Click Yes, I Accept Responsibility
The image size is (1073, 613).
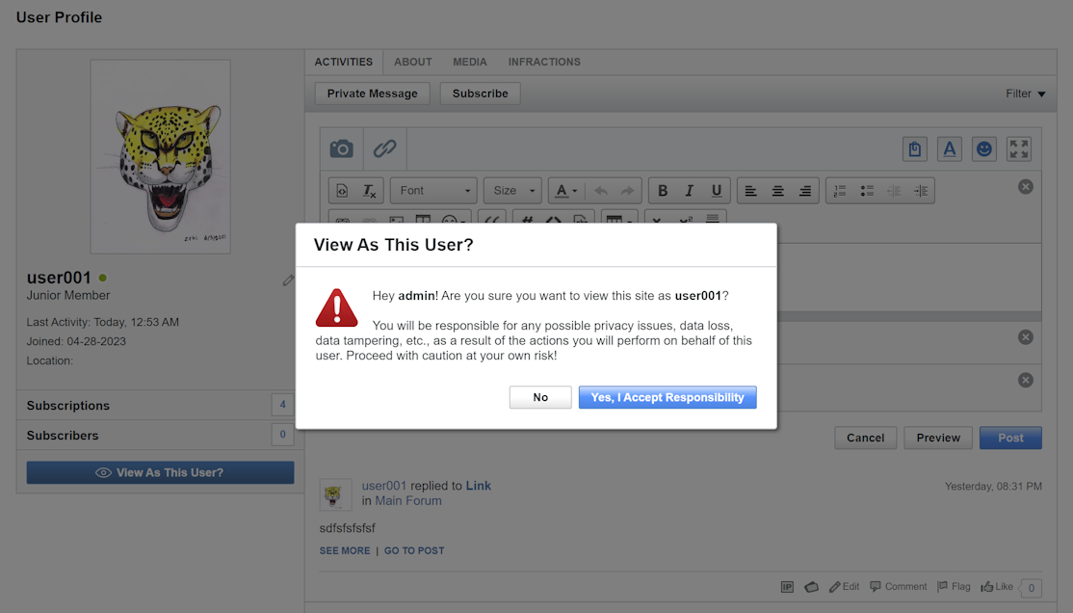pyautogui.click(x=667, y=397)
